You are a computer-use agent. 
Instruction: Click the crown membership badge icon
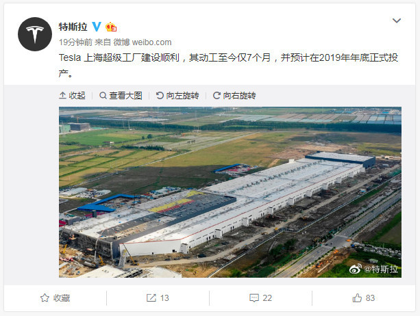pos(111,27)
